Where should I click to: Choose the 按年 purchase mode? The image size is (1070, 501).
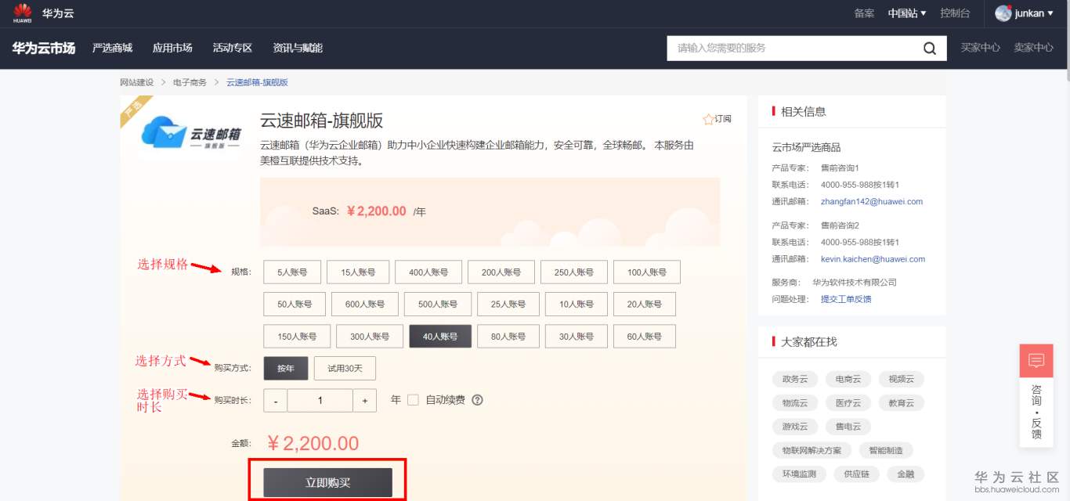point(285,368)
